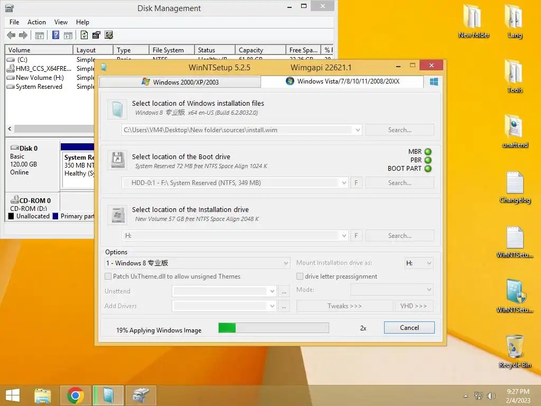Viewport: 541px width, 406px height.
Task: Click the installation drive icon
Action: pos(117,215)
